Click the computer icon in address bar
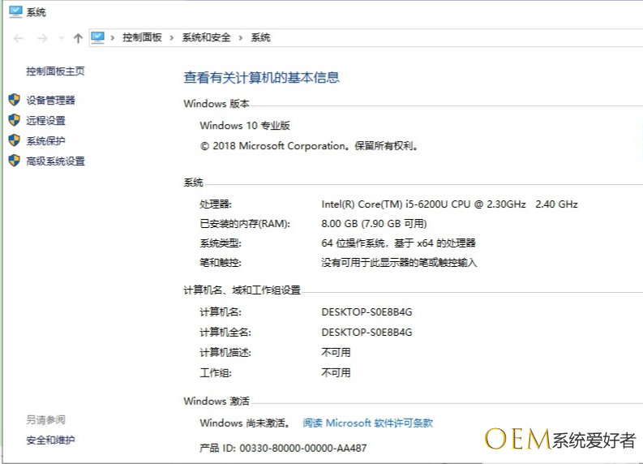 point(98,37)
